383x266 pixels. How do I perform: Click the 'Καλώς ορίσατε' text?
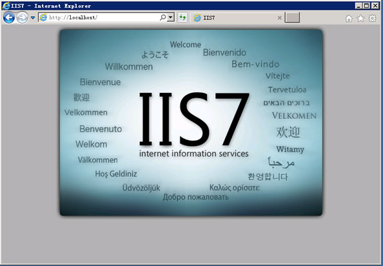tap(234, 188)
